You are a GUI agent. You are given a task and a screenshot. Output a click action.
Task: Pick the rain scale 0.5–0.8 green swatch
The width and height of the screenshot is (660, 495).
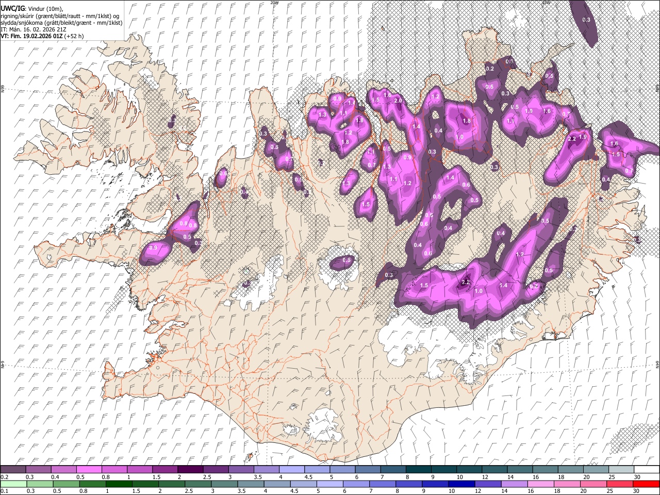pos(65,484)
